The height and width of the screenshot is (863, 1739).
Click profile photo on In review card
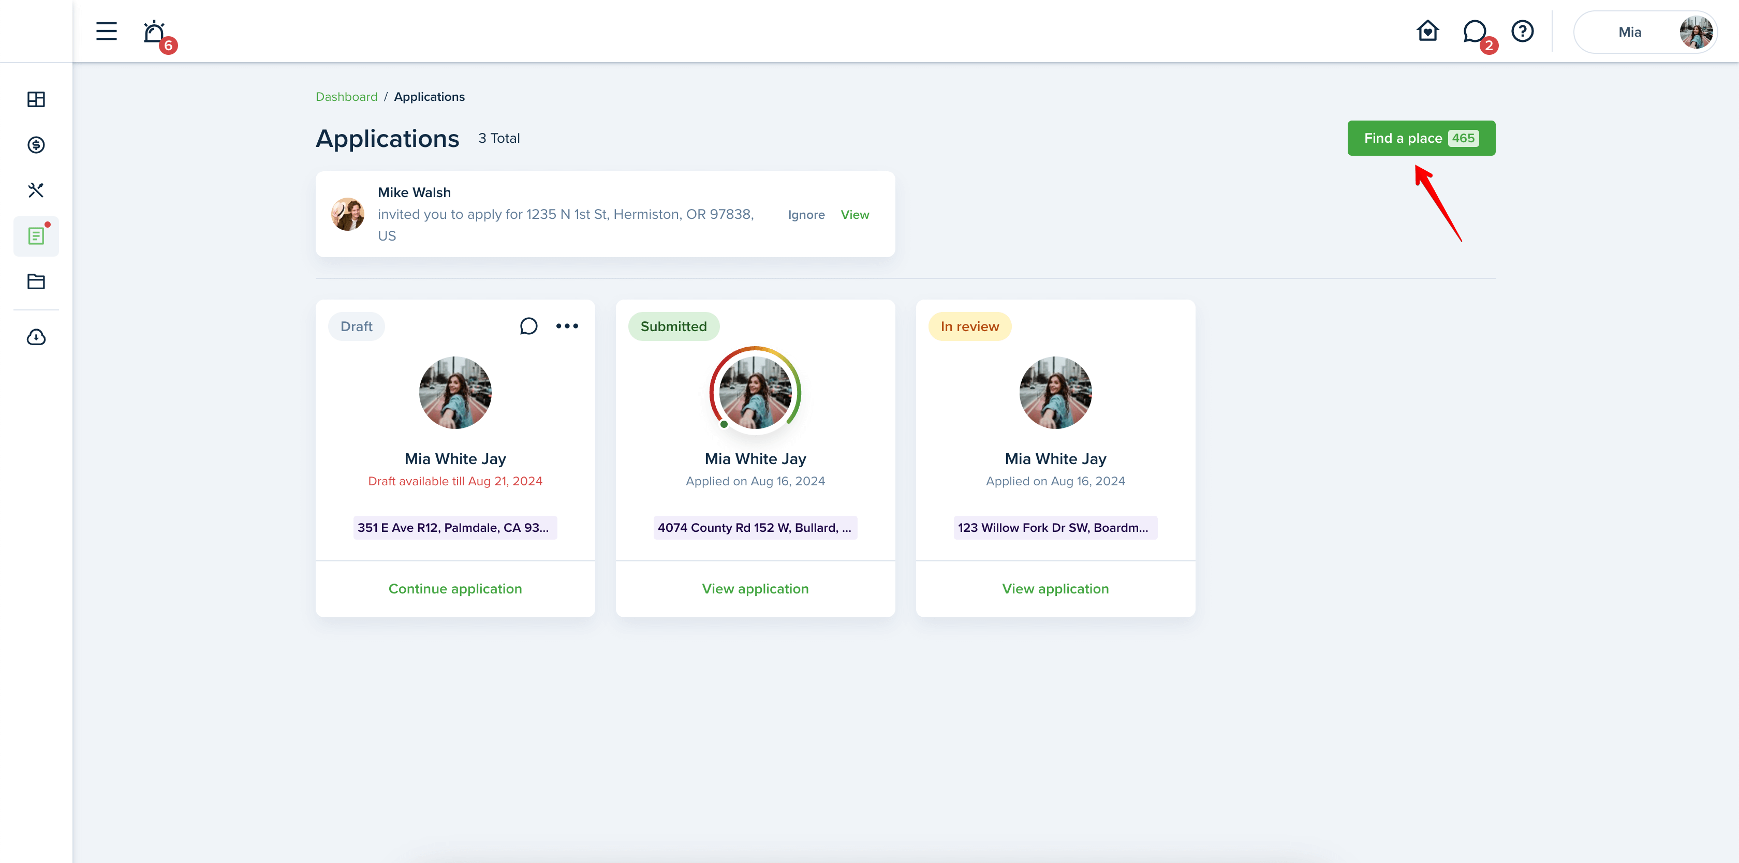tap(1055, 392)
